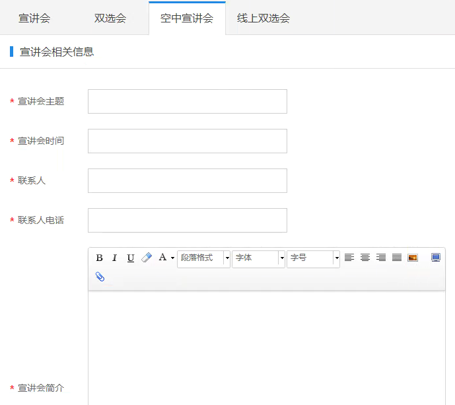
Task: Align text right in the editor
Action: point(381,258)
